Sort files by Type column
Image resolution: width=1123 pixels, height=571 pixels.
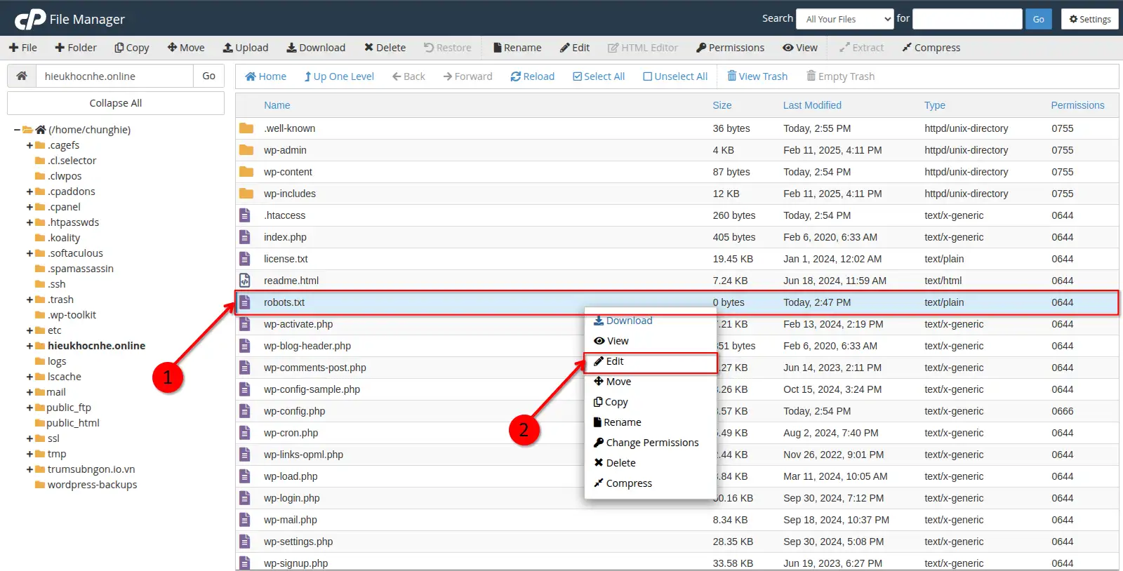[x=934, y=105]
